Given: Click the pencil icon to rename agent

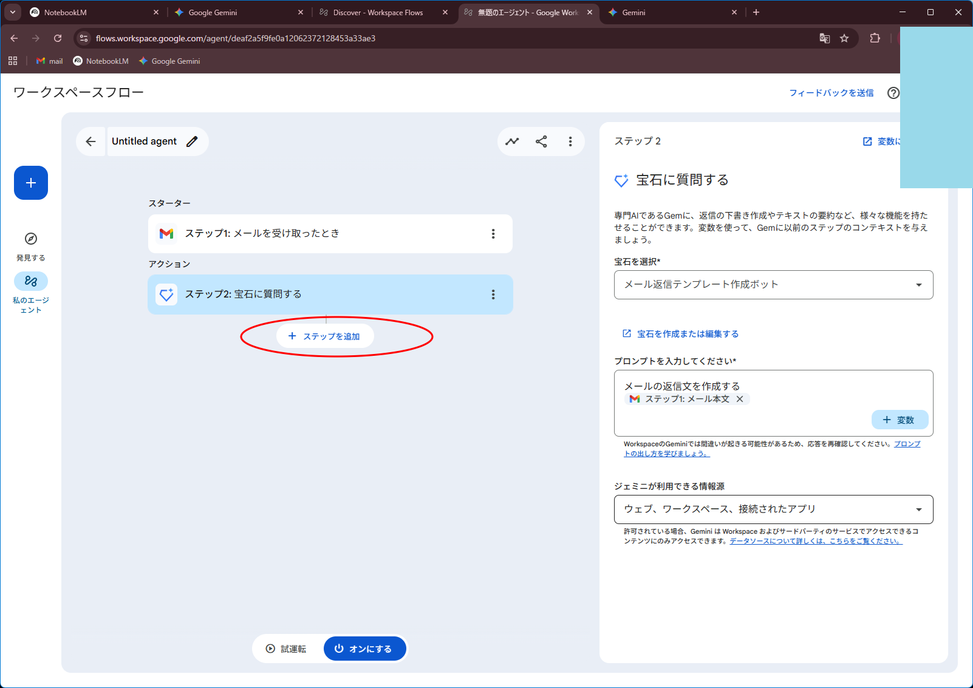Looking at the screenshot, I should (192, 141).
